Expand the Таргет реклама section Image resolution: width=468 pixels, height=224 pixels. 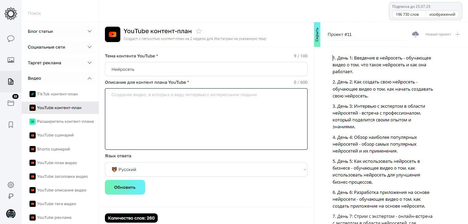click(x=60, y=63)
